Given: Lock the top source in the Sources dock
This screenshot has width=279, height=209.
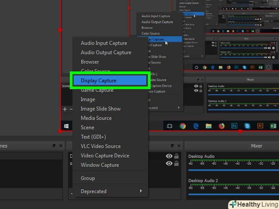Looking at the screenshot, I should pyautogui.click(x=176, y=156).
